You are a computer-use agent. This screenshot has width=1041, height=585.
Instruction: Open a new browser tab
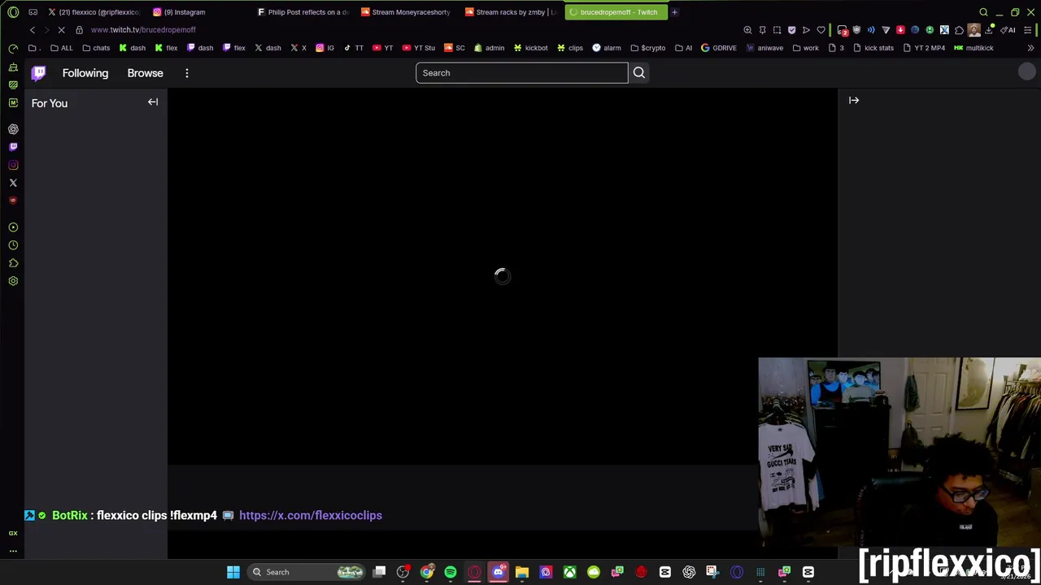674,12
